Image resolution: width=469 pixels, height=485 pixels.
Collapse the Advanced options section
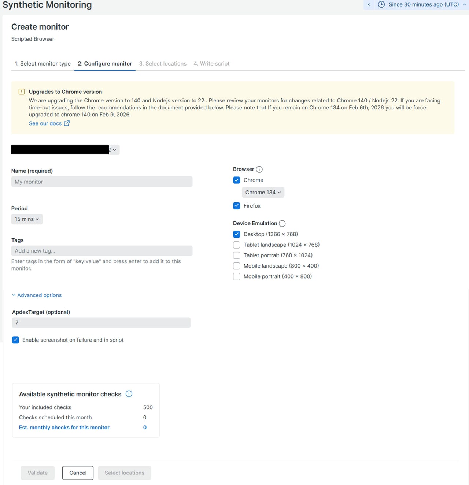(x=37, y=295)
